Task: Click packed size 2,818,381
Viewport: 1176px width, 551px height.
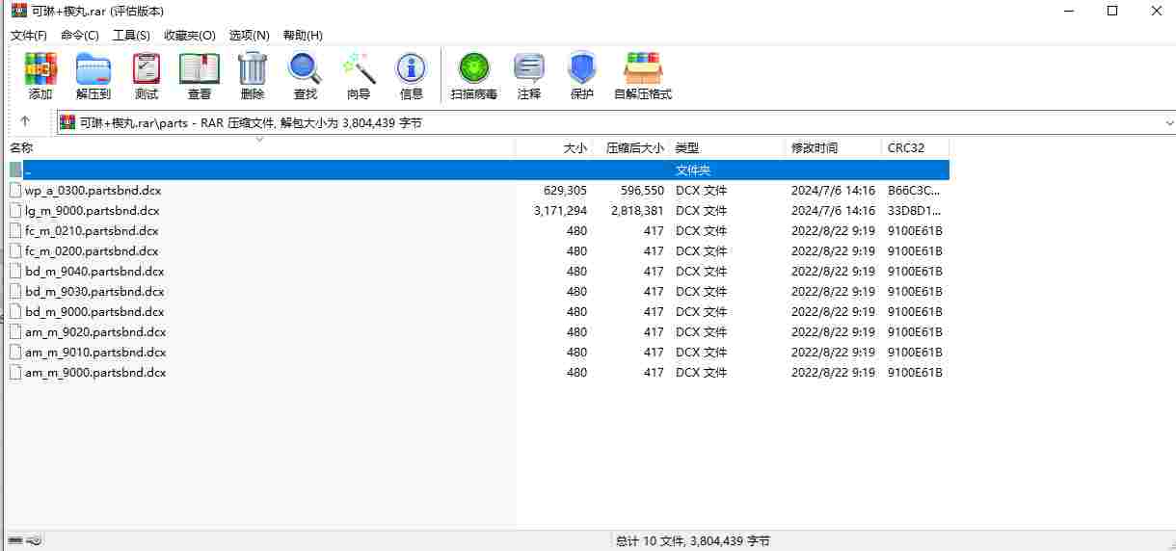Action: [637, 211]
